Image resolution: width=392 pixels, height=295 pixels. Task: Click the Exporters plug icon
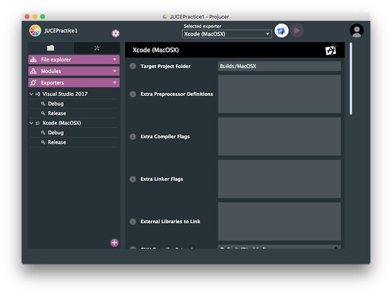point(33,83)
